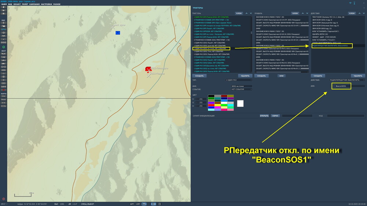Image resolution: width=367 pixels, height=206 pixels.
Task: Open the ПОЛЕТ menu
Action: click(25, 4)
